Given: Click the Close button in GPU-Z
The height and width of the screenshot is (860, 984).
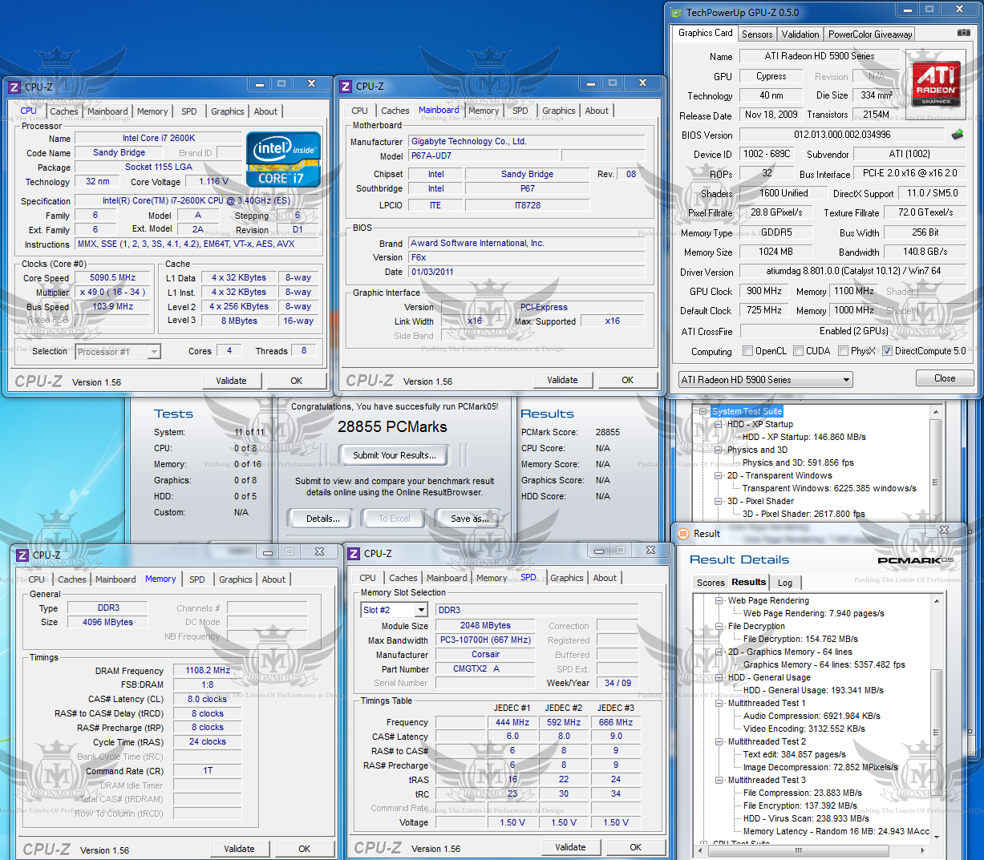Looking at the screenshot, I should (x=945, y=378).
